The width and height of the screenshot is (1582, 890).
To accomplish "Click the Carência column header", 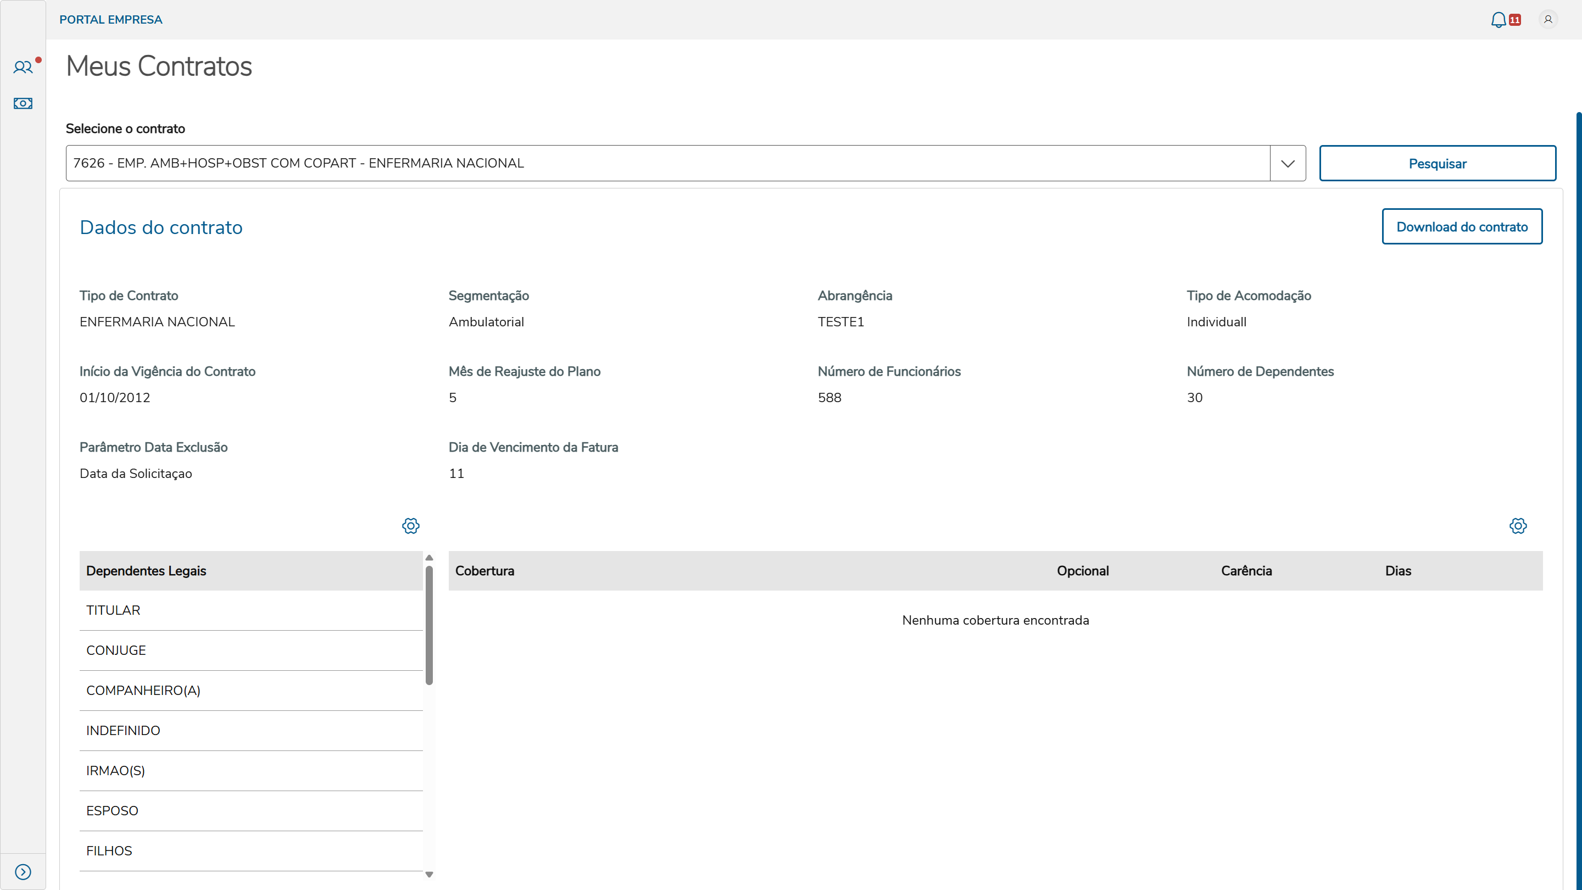I will tap(1246, 571).
